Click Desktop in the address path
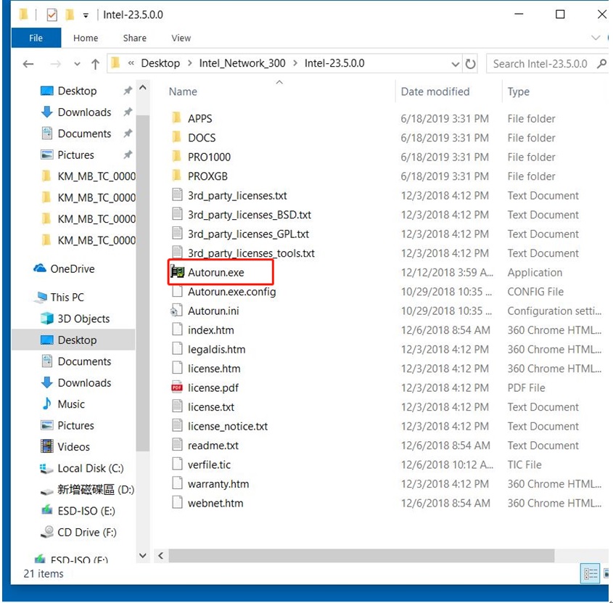 (160, 63)
